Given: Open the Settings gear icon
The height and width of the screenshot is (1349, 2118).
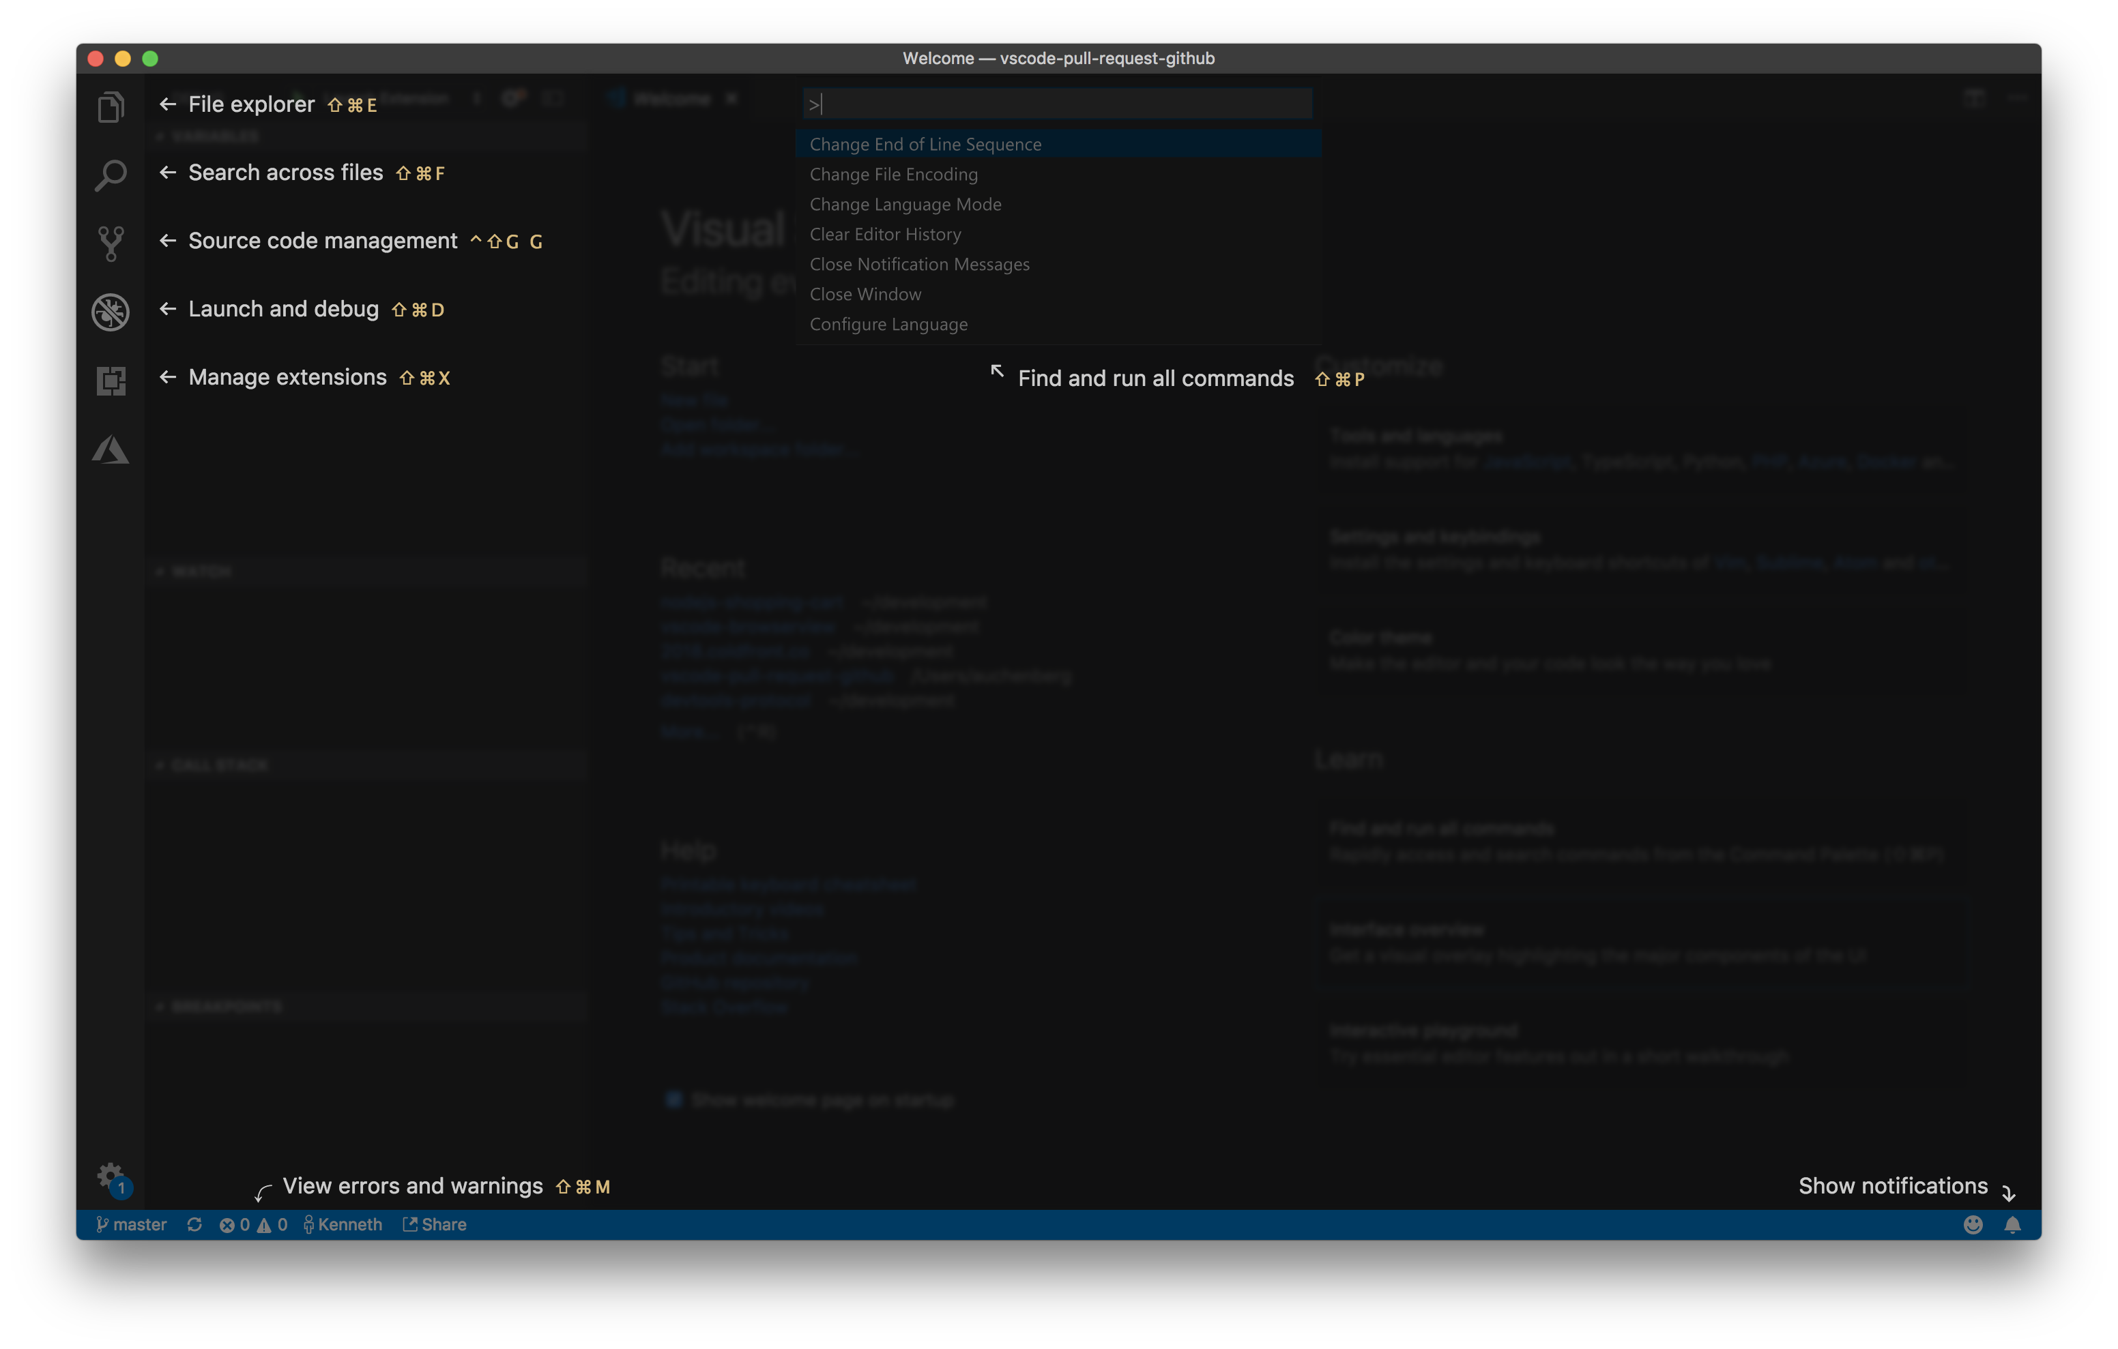Looking at the screenshot, I should (x=110, y=1176).
